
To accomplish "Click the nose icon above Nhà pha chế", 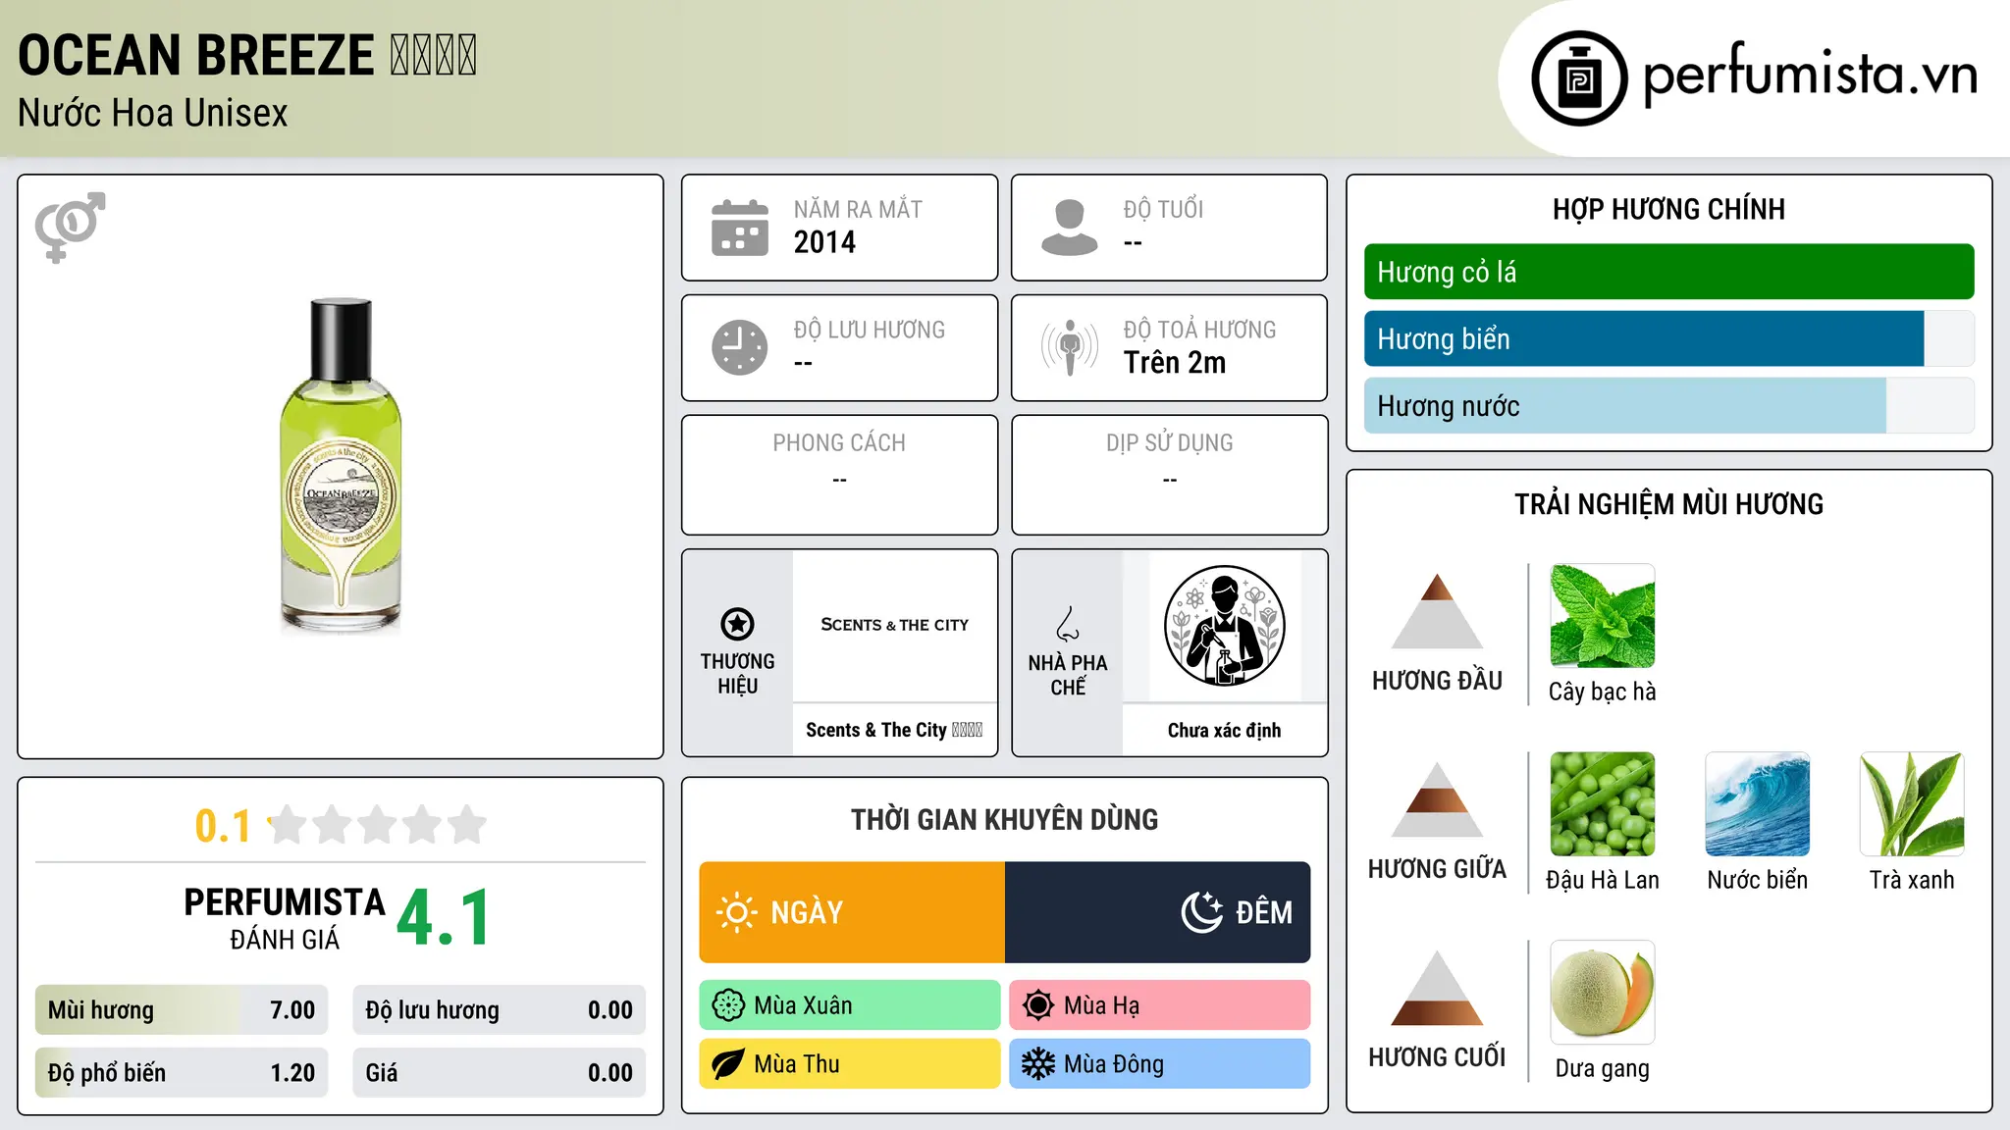I will pyautogui.click(x=1068, y=624).
